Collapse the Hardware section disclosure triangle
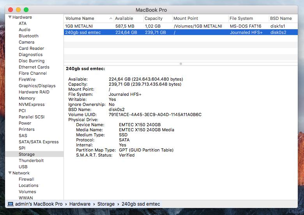Screen dimensions: 304x215 pos(9,18)
